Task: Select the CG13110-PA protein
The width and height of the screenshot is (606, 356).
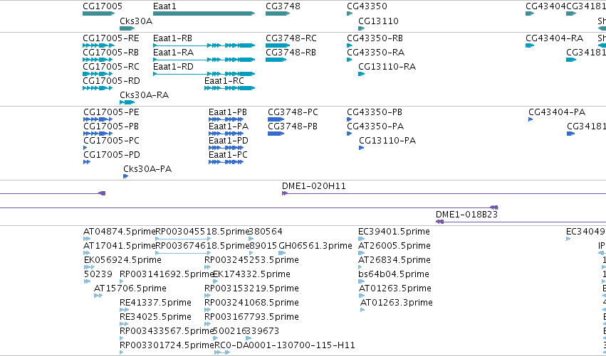Action: click(361, 148)
